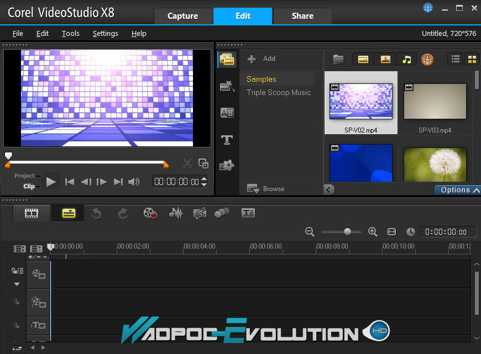
Task: Play the preview
Action: (51, 182)
